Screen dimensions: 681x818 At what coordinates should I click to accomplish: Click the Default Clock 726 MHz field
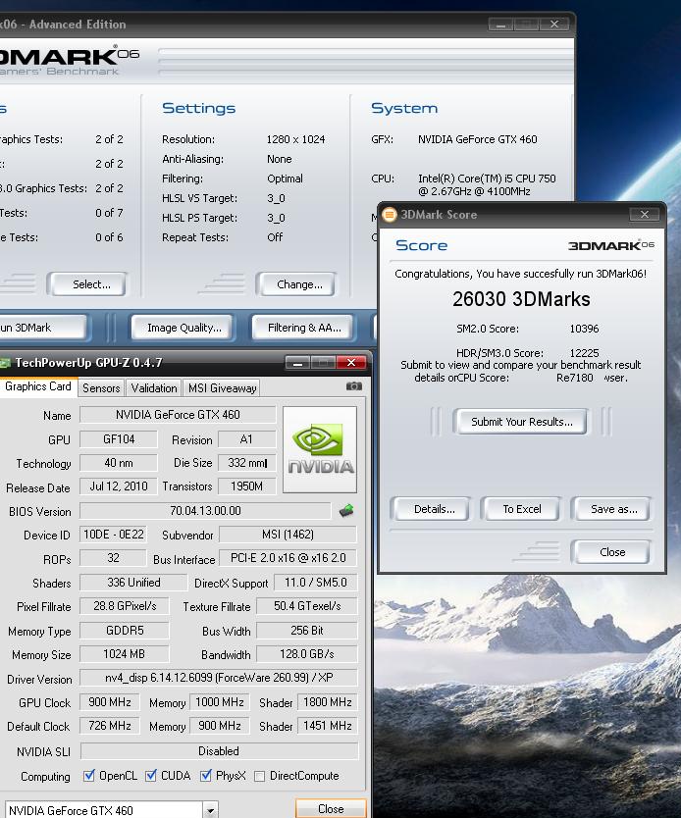click(x=110, y=726)
